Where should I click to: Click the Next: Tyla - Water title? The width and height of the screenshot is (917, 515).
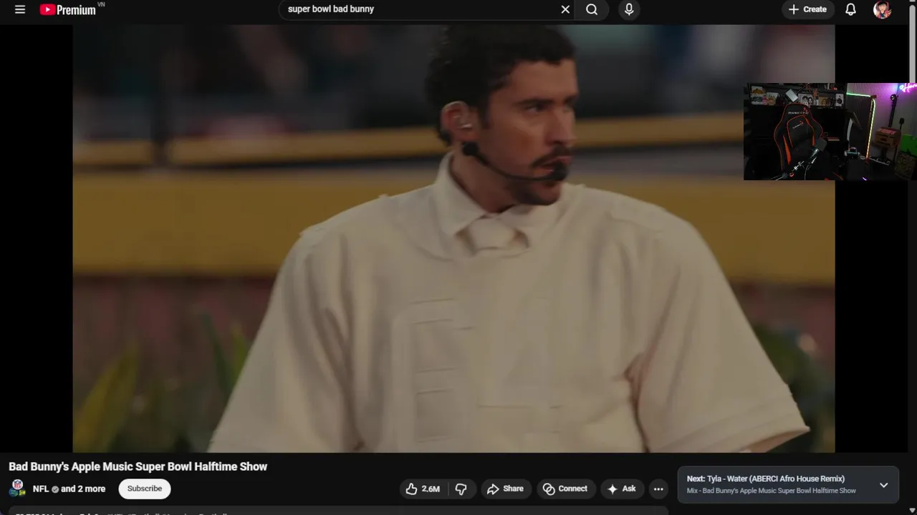pos(766,479)
